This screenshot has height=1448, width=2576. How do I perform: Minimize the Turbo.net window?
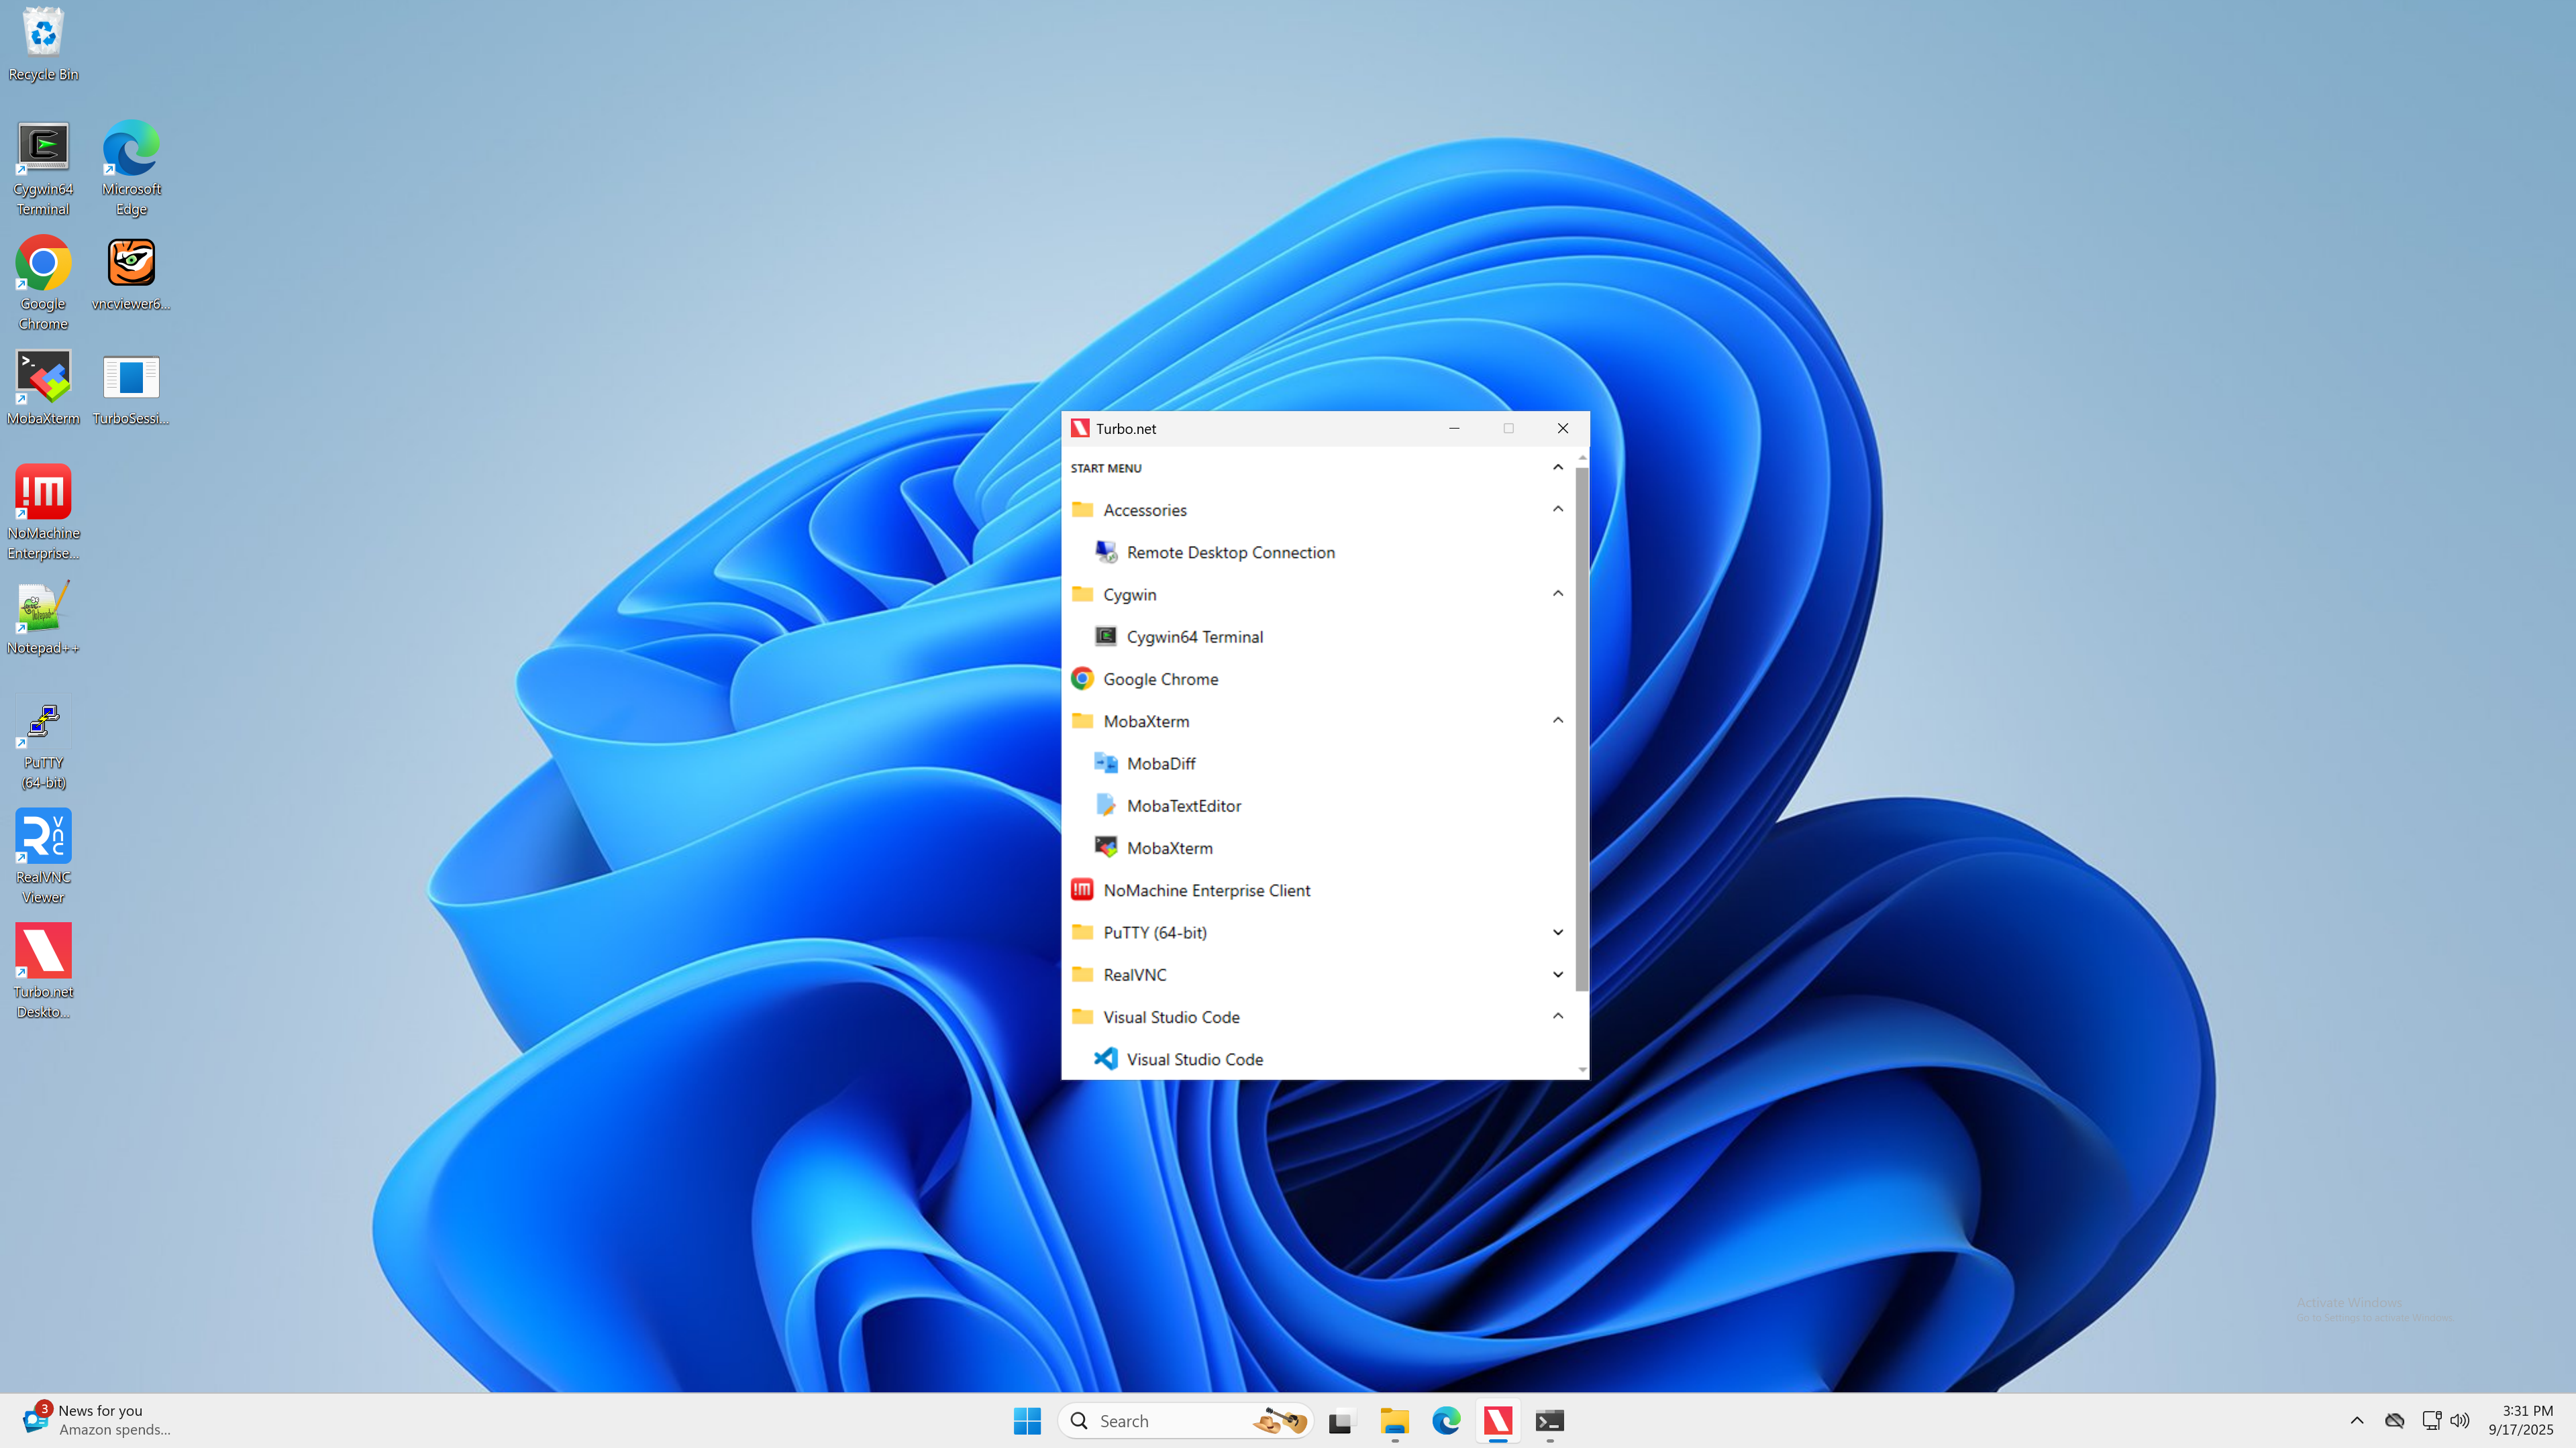[x=1454, y=428]
